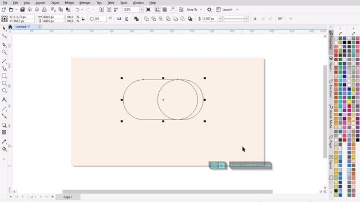Switch to the Untitled-1 document tab
This screenshot has height=202, width=360.
click(22, 27)
